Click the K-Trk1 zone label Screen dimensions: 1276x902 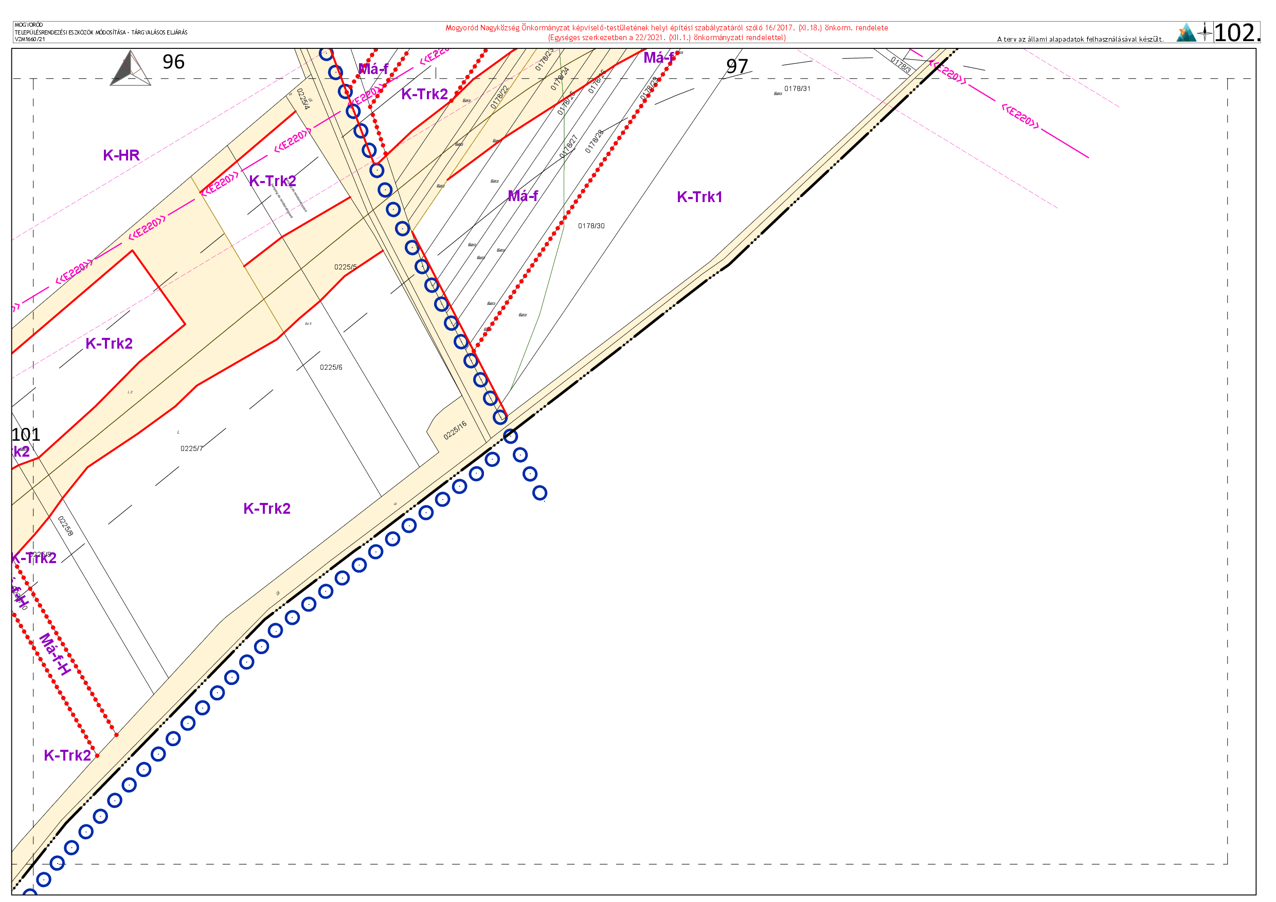(x=699, y=197)
